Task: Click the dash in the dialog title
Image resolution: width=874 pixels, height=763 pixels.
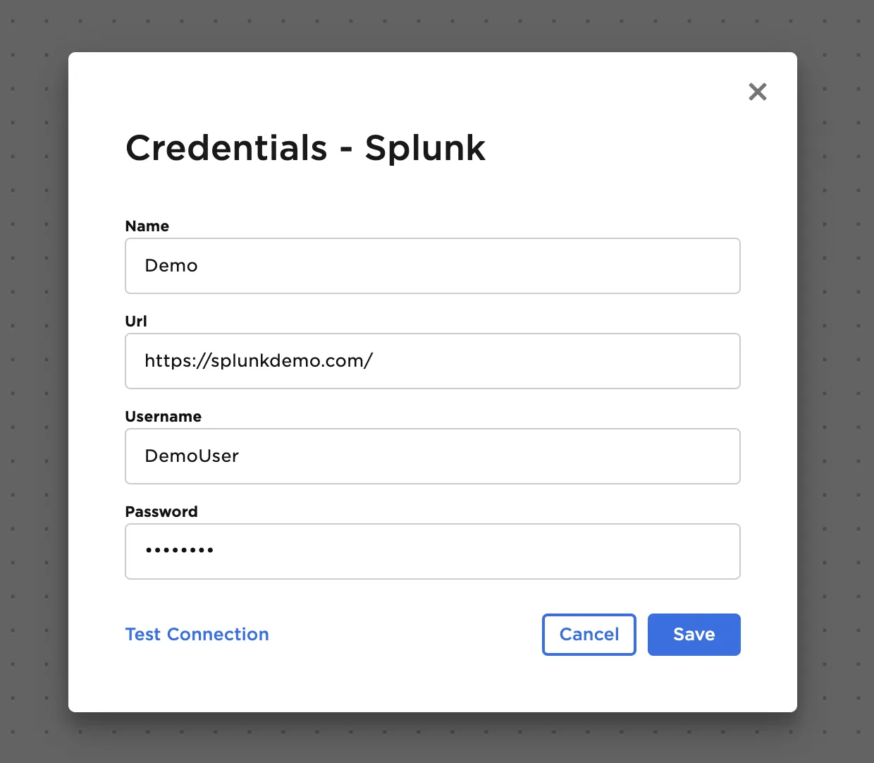Action: click(346, 151)
